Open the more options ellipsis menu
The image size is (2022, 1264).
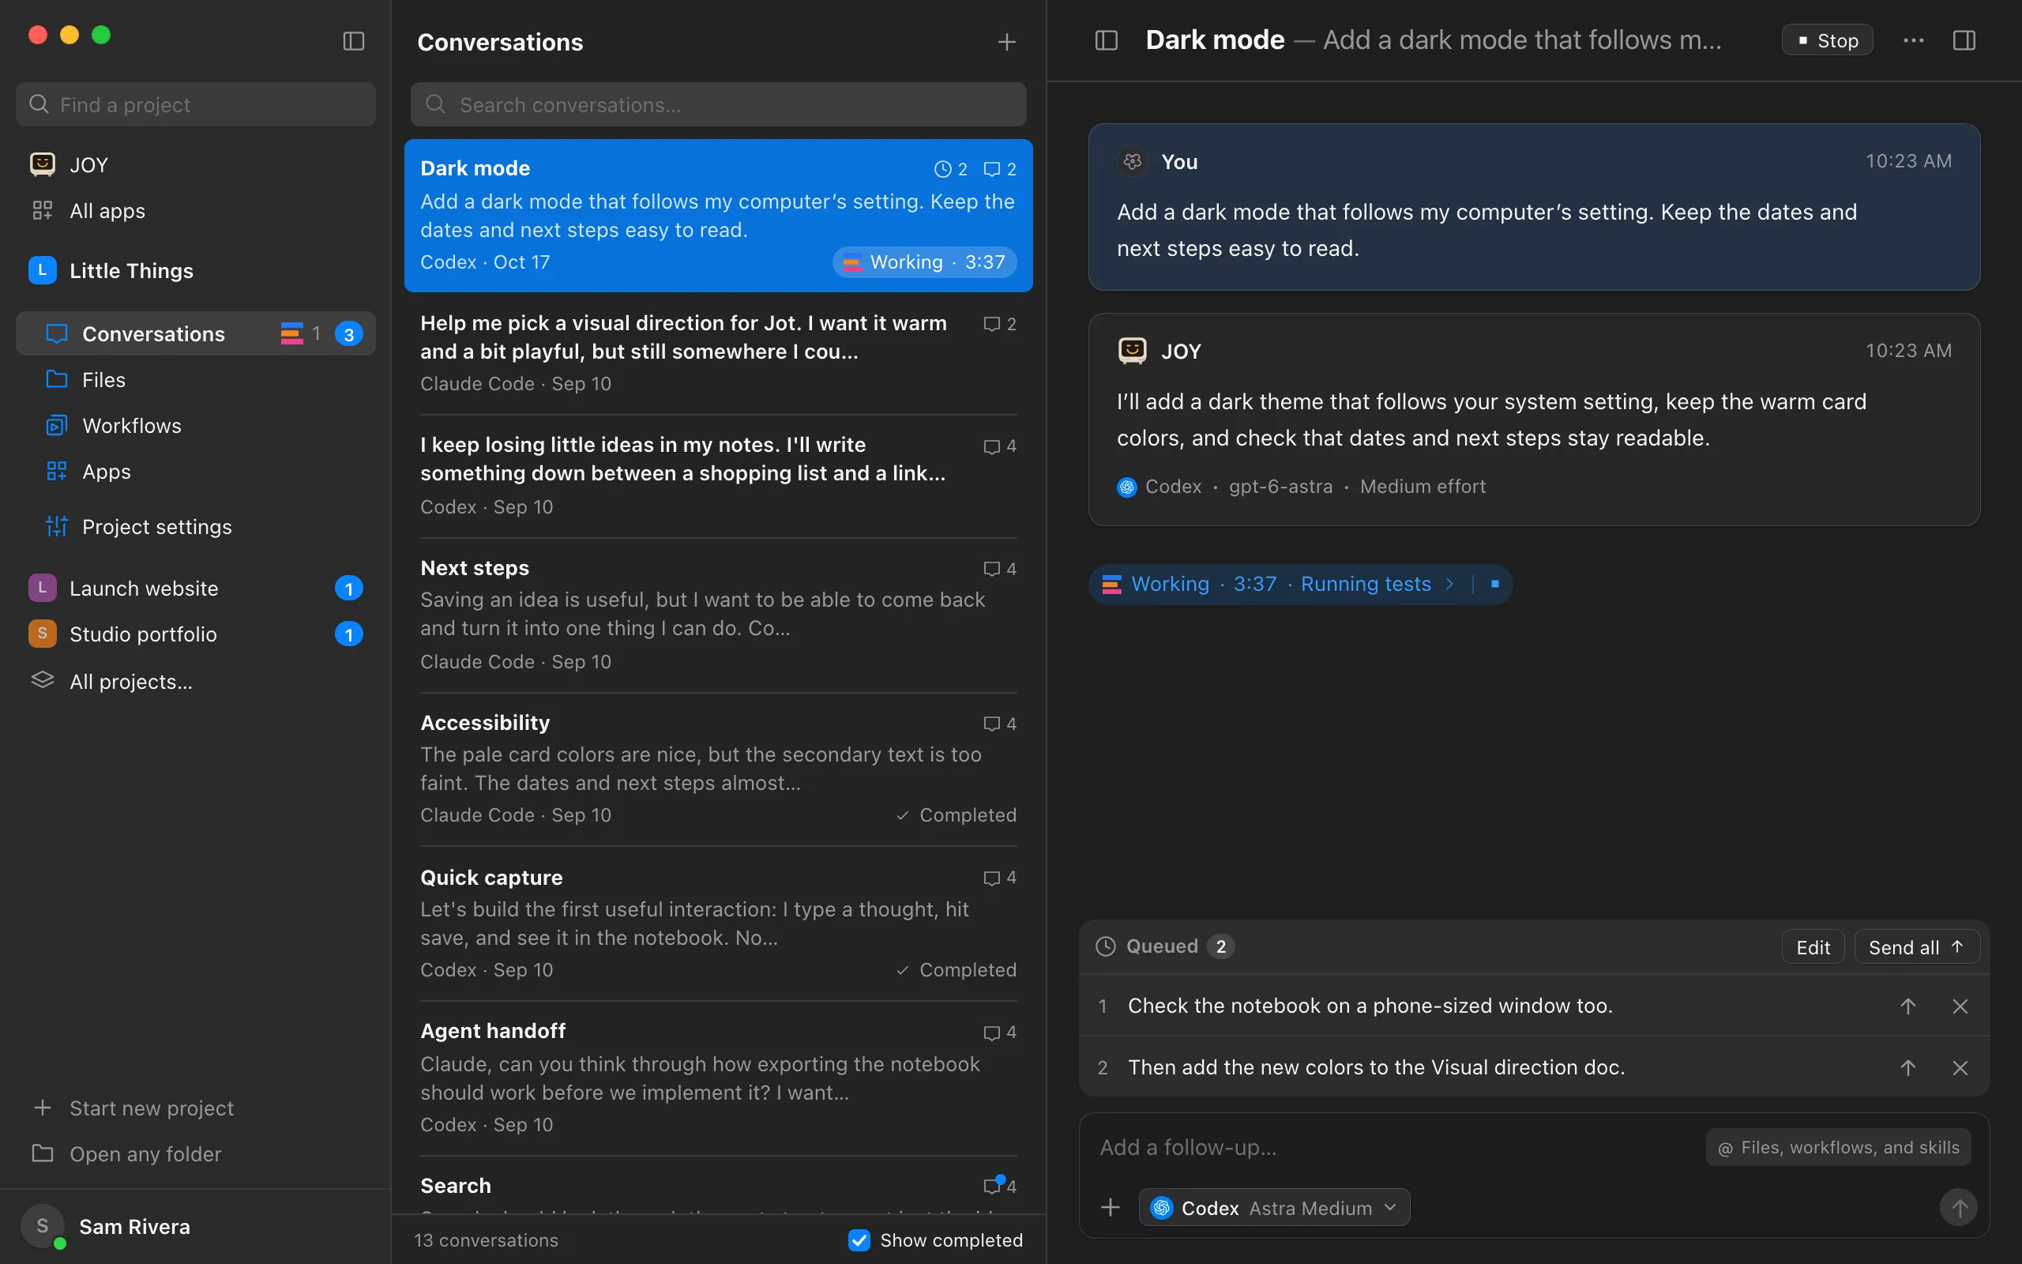click(x=1913, y=40)
